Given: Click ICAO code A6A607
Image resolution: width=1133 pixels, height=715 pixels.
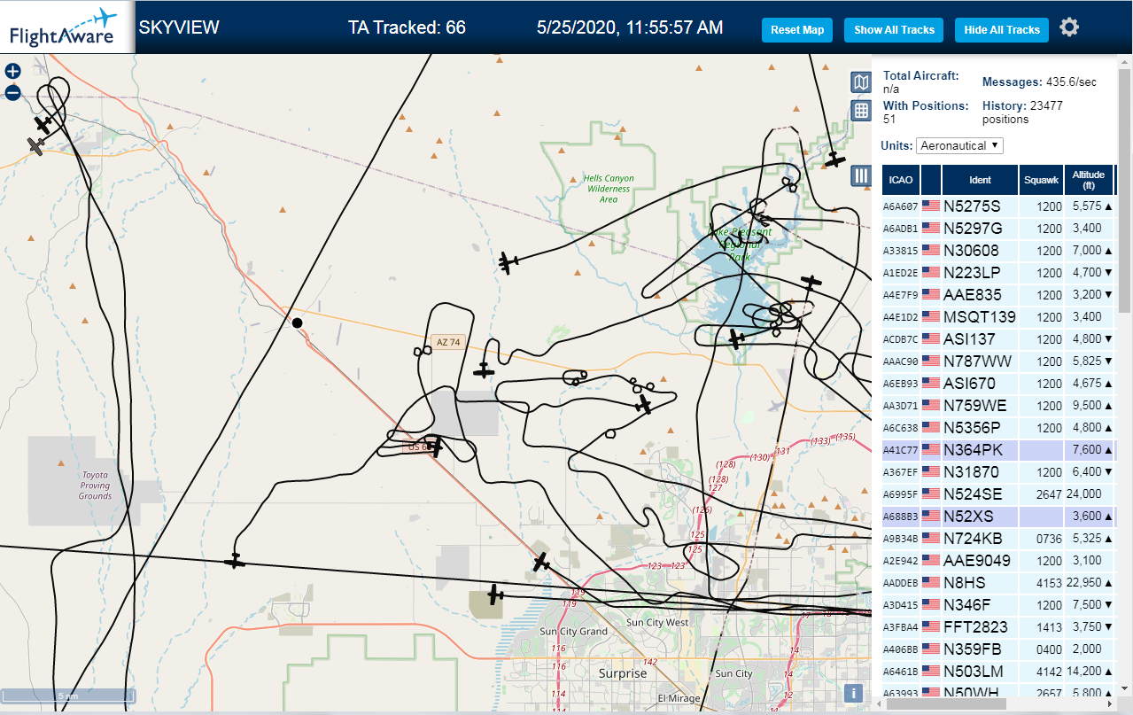Looking at the screenshot, I should 900,207.
